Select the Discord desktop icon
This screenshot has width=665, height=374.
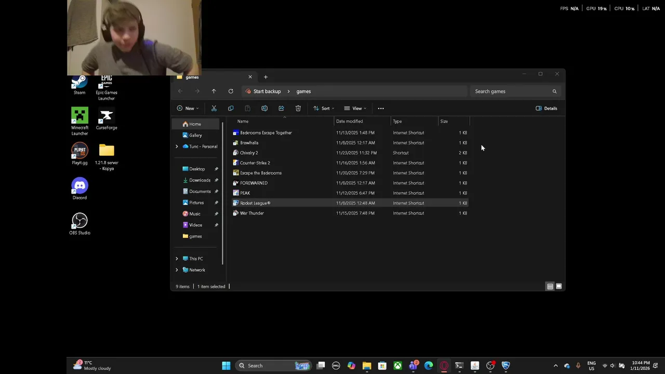[79, 189]
